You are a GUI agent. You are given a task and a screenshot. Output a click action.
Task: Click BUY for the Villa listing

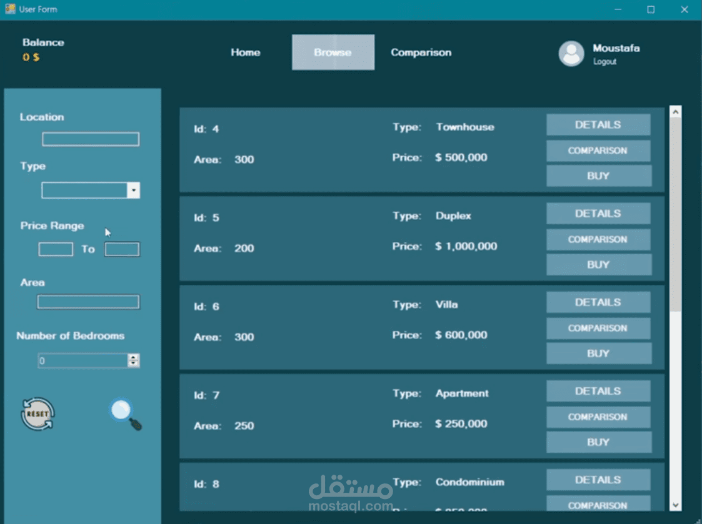click(x=599, y=353)
